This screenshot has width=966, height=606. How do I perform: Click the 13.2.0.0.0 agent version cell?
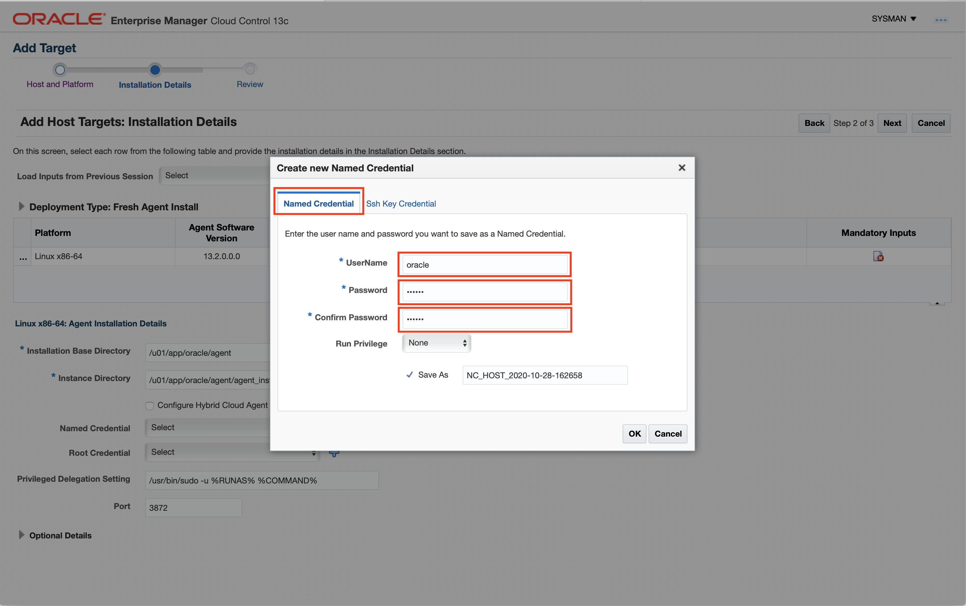click(x=221, y=256)
